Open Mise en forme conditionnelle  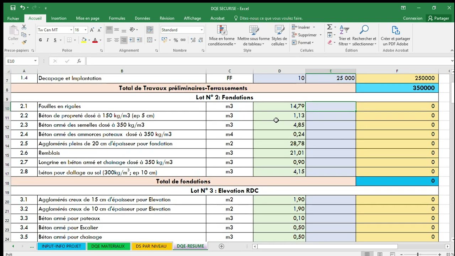tap(222, 36)
